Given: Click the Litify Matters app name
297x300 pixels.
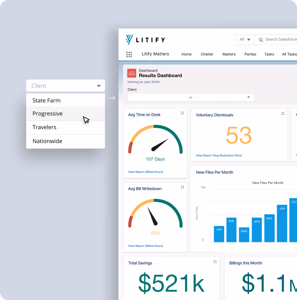Looking at the screenshot, I should tap(155, 54).
